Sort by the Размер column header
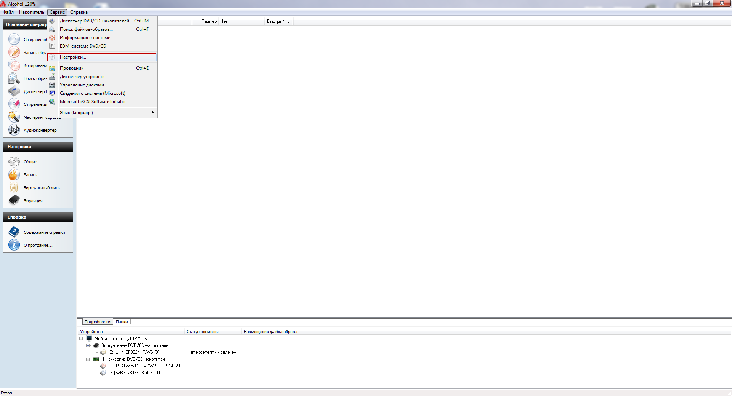 [205, 21]
